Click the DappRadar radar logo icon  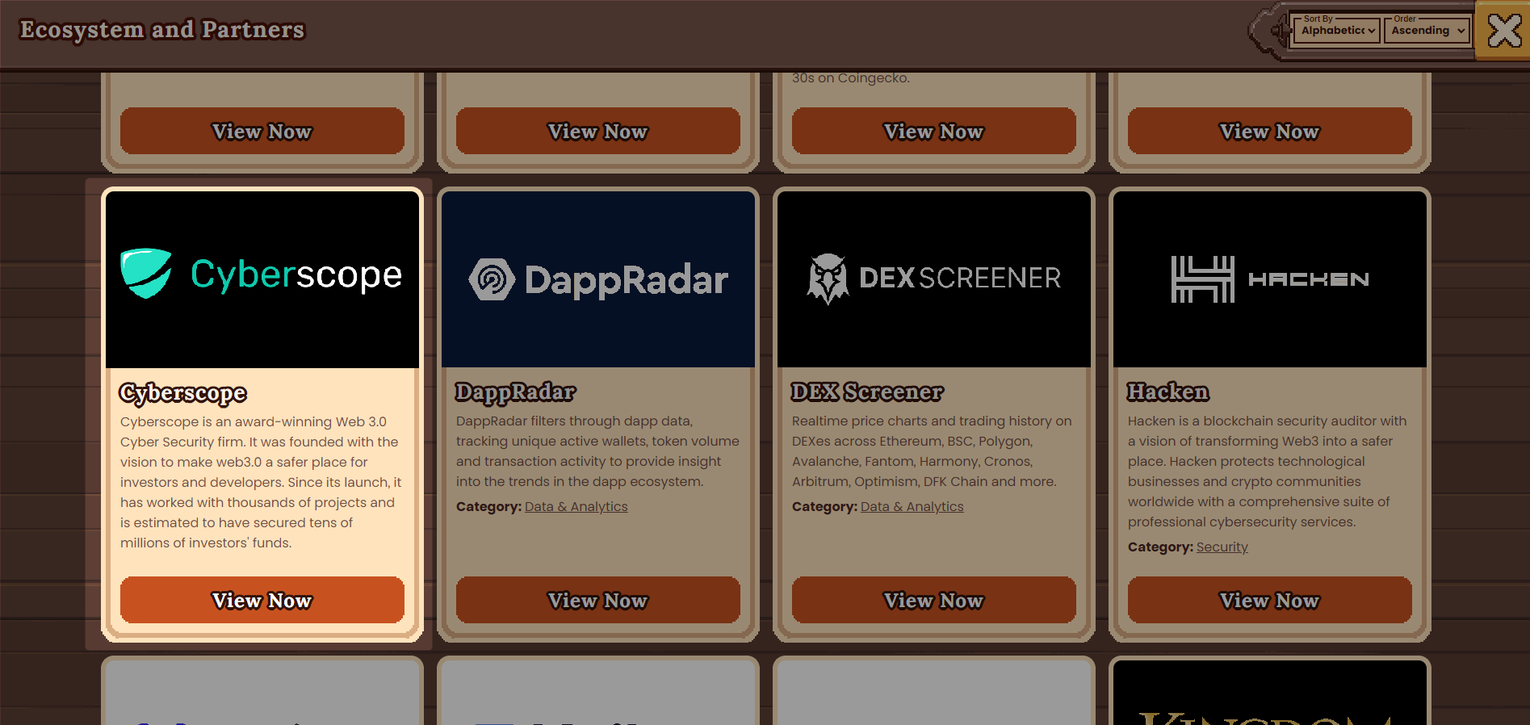coord(492,279)
